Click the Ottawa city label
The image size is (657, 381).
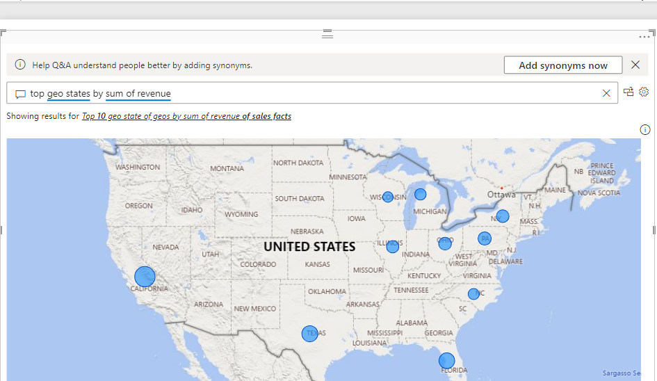[x=501, y=195]
